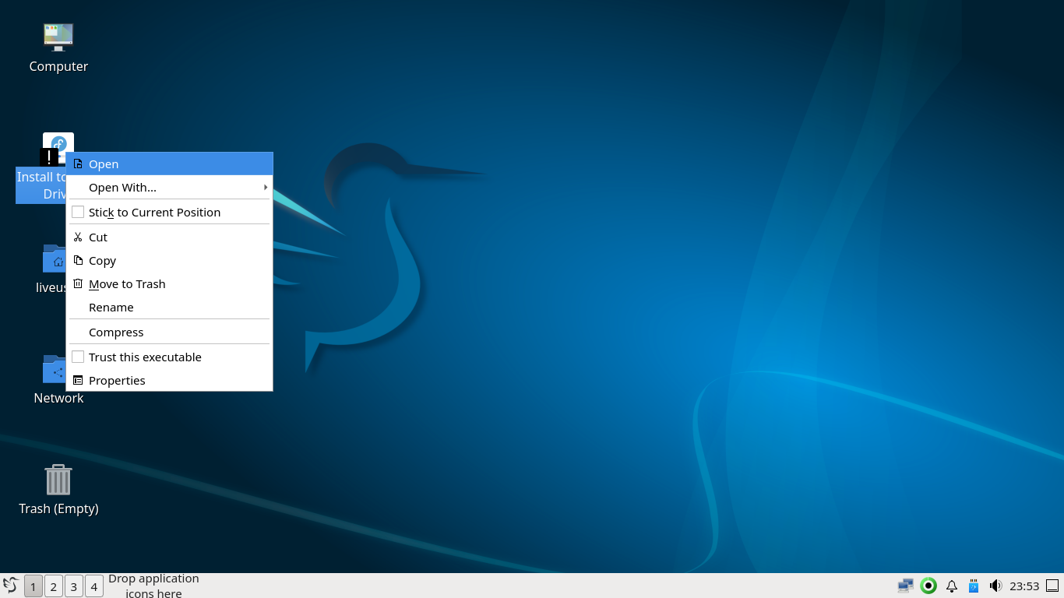Viewport: 1064px width, 598px height.
Task: Click the green circular tray icon
Action: pos(928,586)
